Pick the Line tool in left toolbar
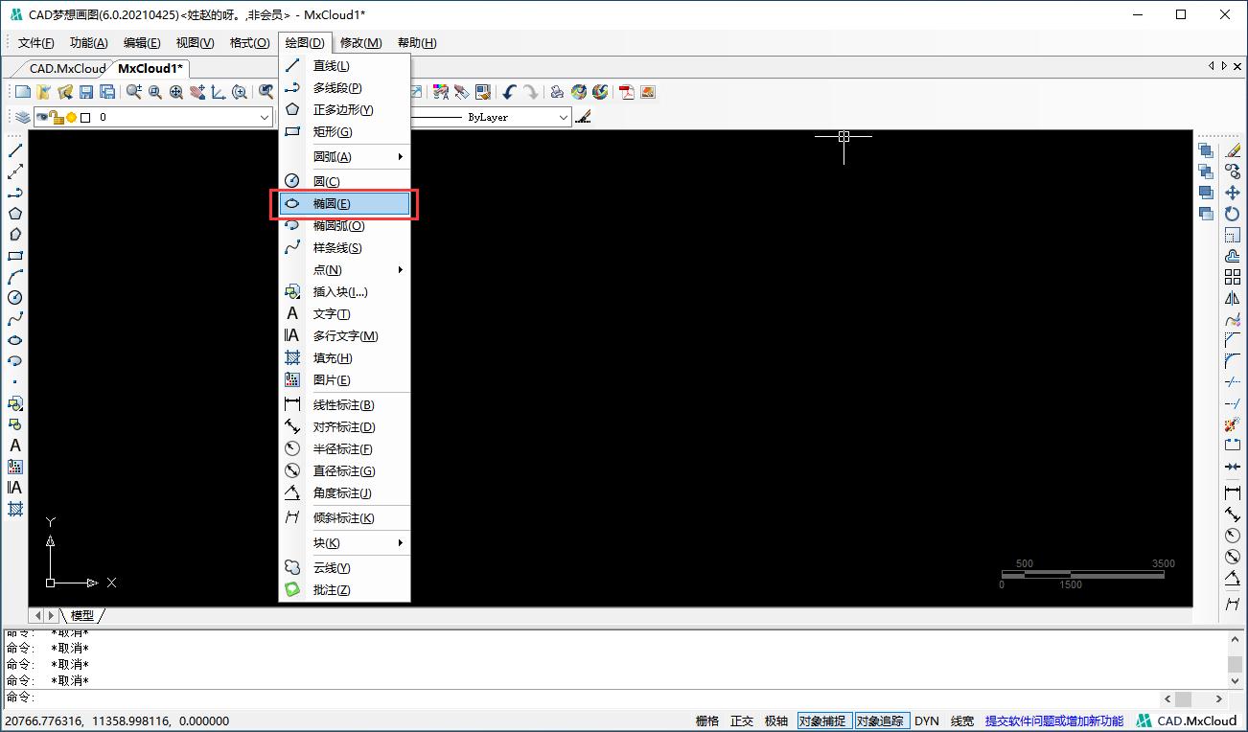1248x732 pixels. (x=15, y=150)
